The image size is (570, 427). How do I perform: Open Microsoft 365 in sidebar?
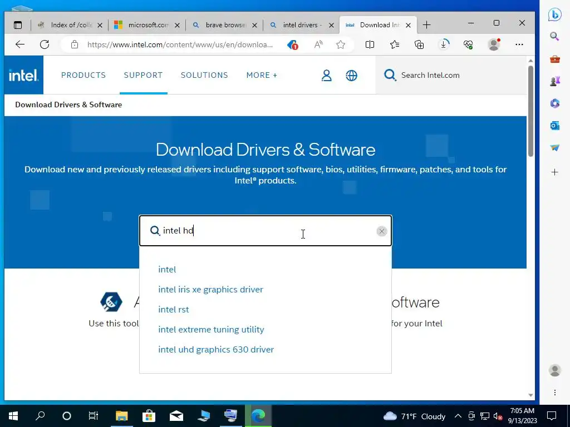[x=555, y=103]
